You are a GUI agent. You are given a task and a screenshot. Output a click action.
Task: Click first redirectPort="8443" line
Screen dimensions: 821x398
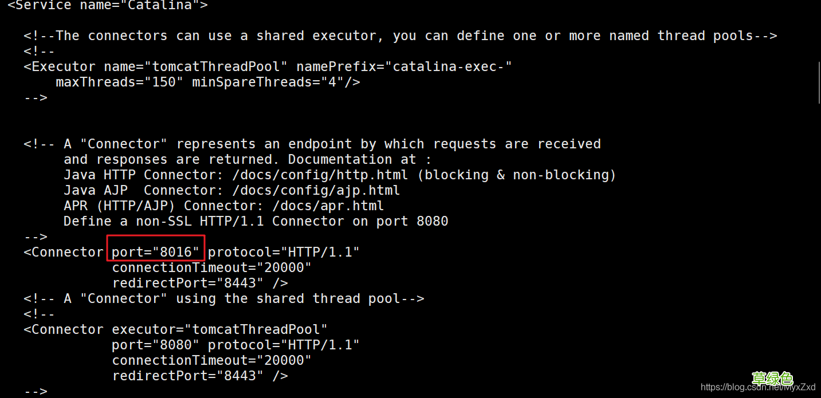coord(200,283)
